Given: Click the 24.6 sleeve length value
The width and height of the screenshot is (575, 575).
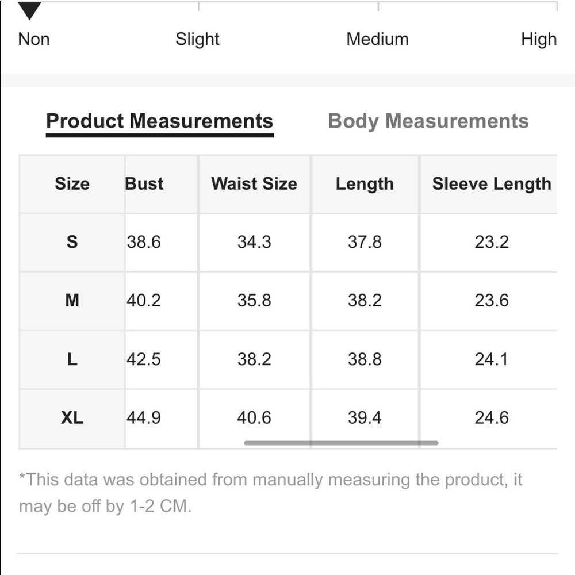Looking at the screenshot, I should point(492,417).
